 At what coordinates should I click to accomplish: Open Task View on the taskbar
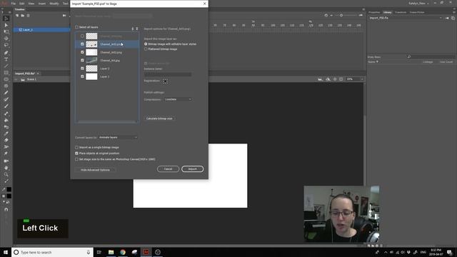tap(99, 252)
